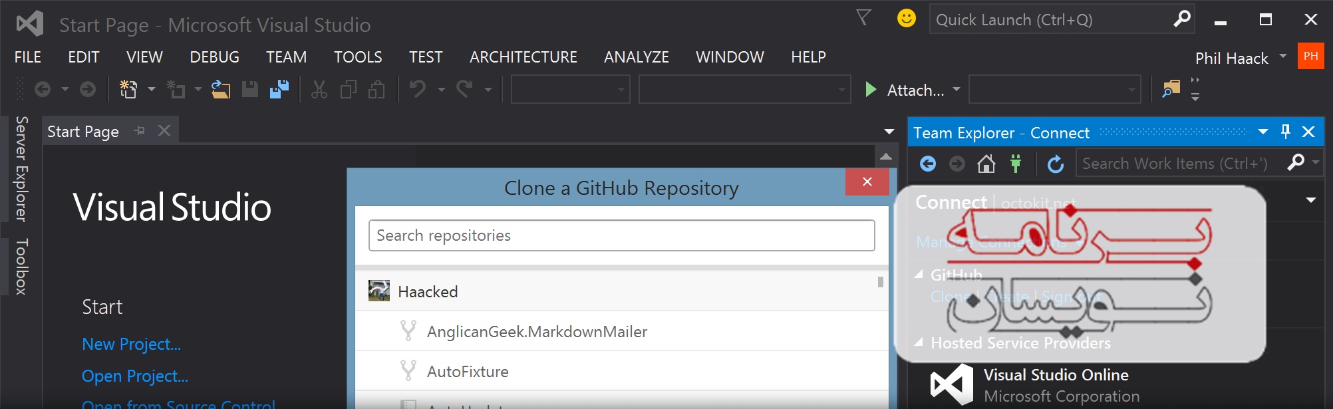
Task: Open the notifications filter flag icon
Action: tap(863, 17)
